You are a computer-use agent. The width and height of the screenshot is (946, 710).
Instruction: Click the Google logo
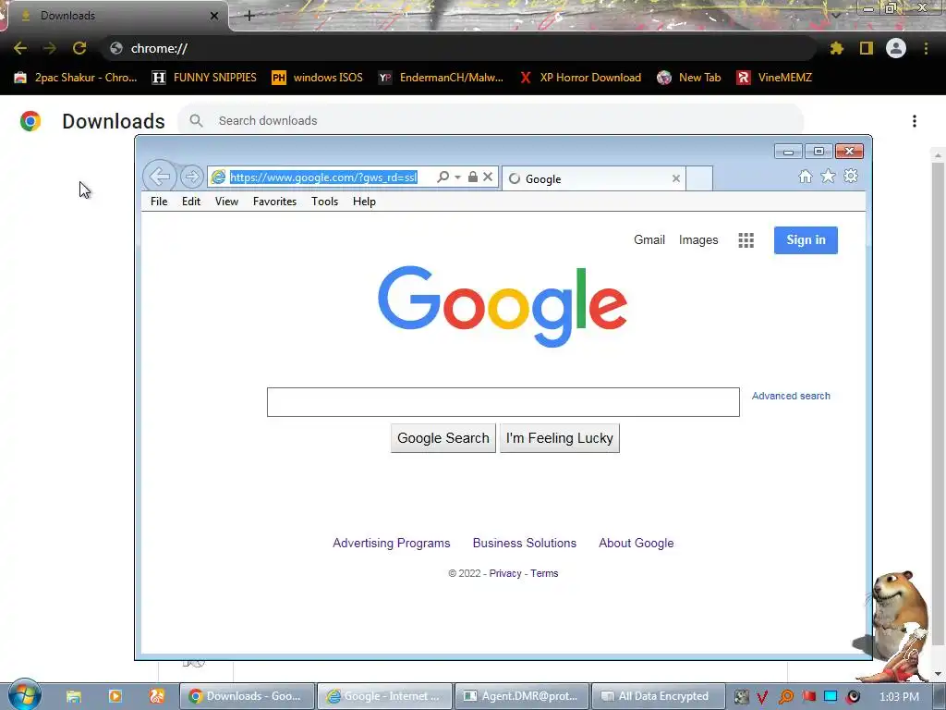pos(503,306)
